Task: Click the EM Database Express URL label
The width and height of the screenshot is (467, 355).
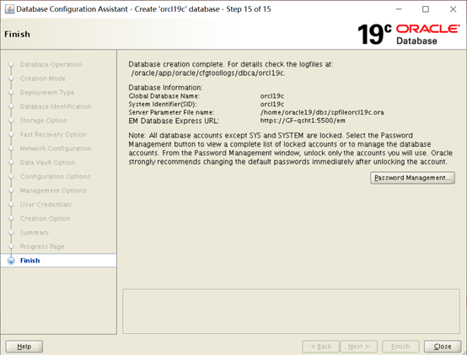Action: pyautogui.click(x=174, y=121)
